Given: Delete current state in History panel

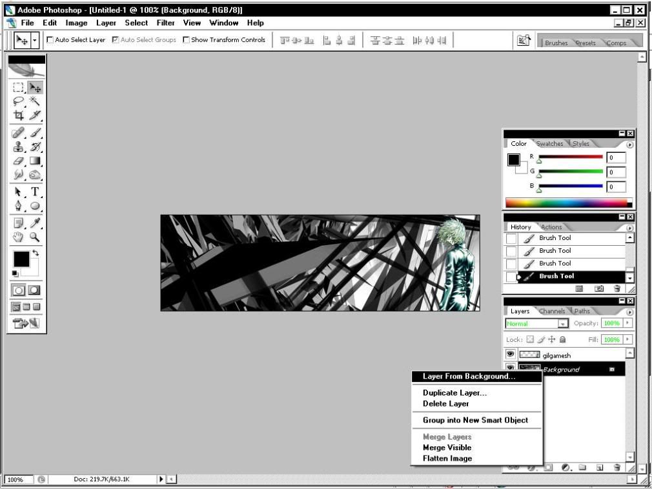Looking at the screenshot, I should 617,288.
